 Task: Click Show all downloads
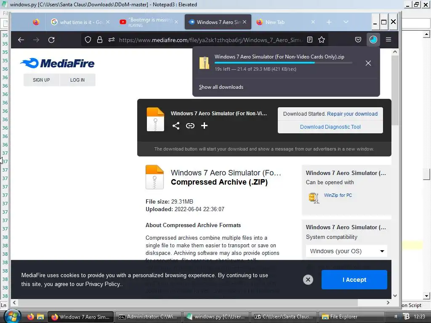[221, 87]
